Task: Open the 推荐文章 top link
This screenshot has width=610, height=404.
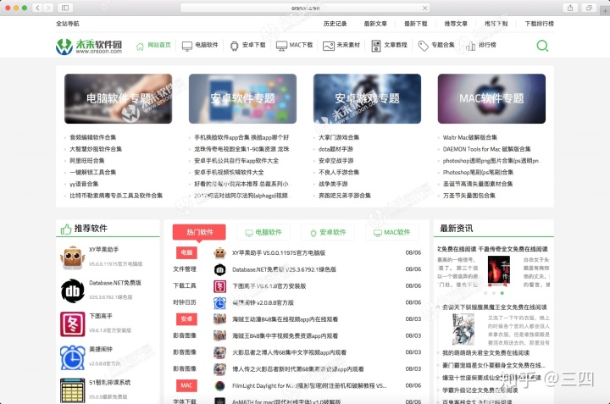Action: pyautogui.click(x=456, y=24)
